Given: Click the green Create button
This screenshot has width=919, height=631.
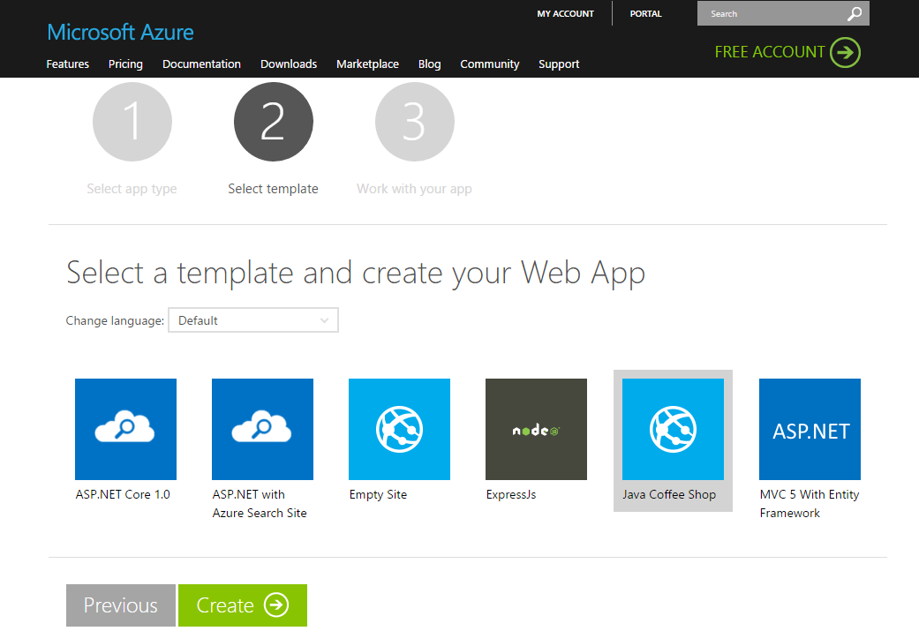Looking at the screenshot, I should [243, 605].
